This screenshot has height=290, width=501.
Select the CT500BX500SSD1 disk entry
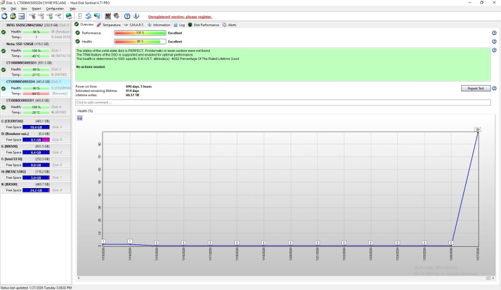pos(36,106)
